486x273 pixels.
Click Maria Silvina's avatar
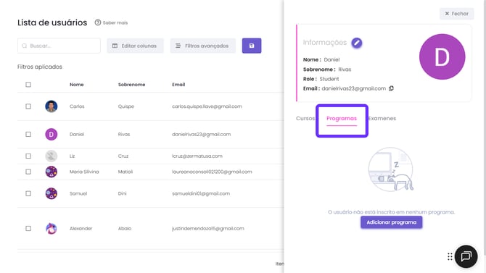(x=52, y=172)
